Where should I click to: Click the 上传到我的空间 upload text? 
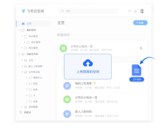click(88, 72)
